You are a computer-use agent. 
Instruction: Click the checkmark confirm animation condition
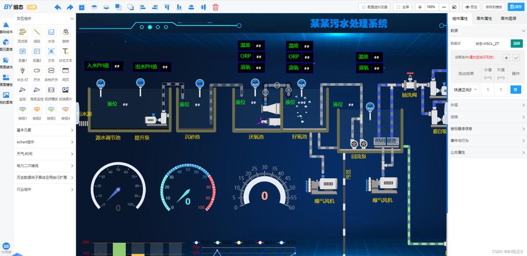click(516, 58)
